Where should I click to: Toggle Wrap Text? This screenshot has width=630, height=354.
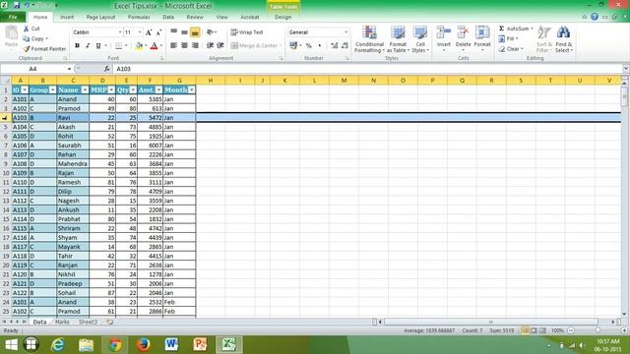coord(247,32)
